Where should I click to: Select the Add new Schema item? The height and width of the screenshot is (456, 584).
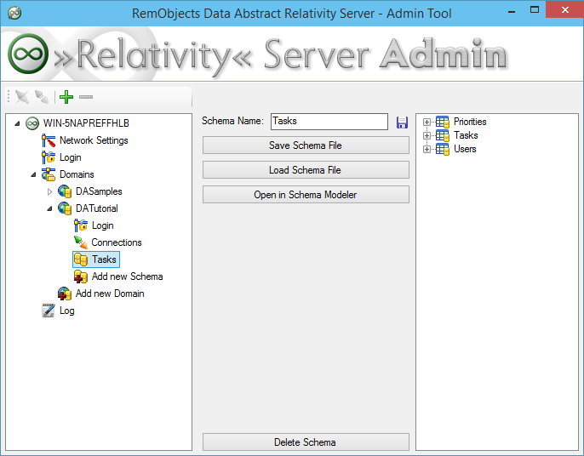128,276
